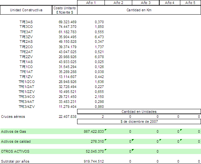Viewport: 201px width, 164px height.
Task: Select the OTROS ACTIVOS value 52.045.370
Action: click(x=95, y=151)
